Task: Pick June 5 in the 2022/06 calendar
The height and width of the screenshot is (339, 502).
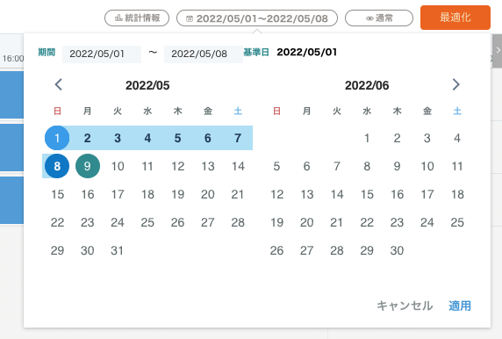Action: 276,166
